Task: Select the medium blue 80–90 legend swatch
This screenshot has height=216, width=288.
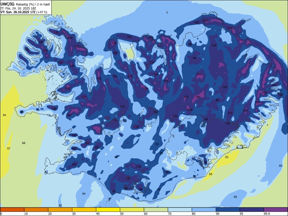Action: click(x=204, y=210)
